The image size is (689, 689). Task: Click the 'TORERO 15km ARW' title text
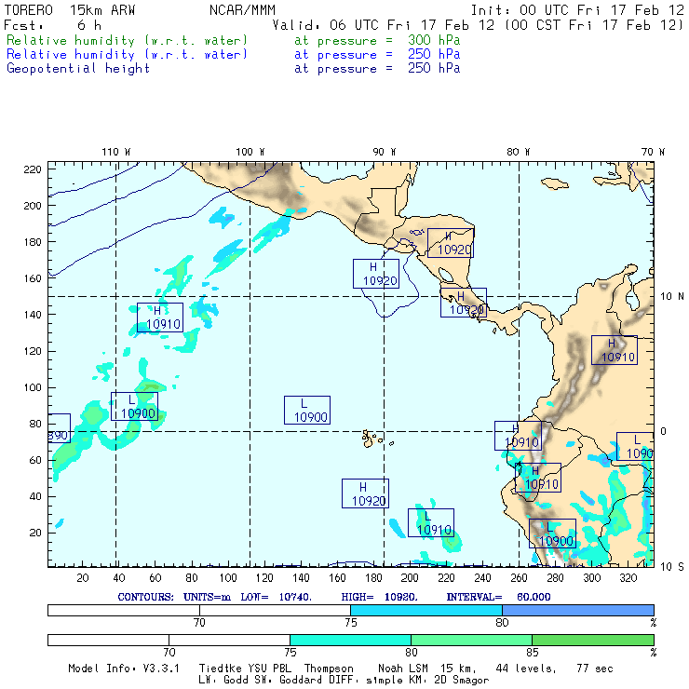[70, 10]
